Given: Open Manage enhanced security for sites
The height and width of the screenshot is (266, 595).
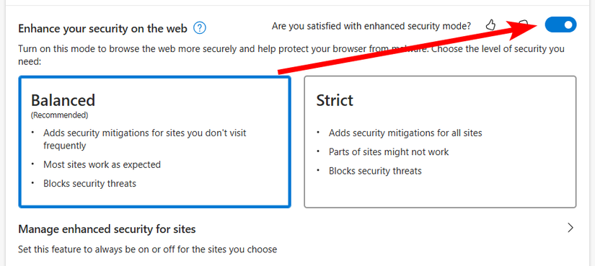Looking at the screenshot, I should pos(297,239).
